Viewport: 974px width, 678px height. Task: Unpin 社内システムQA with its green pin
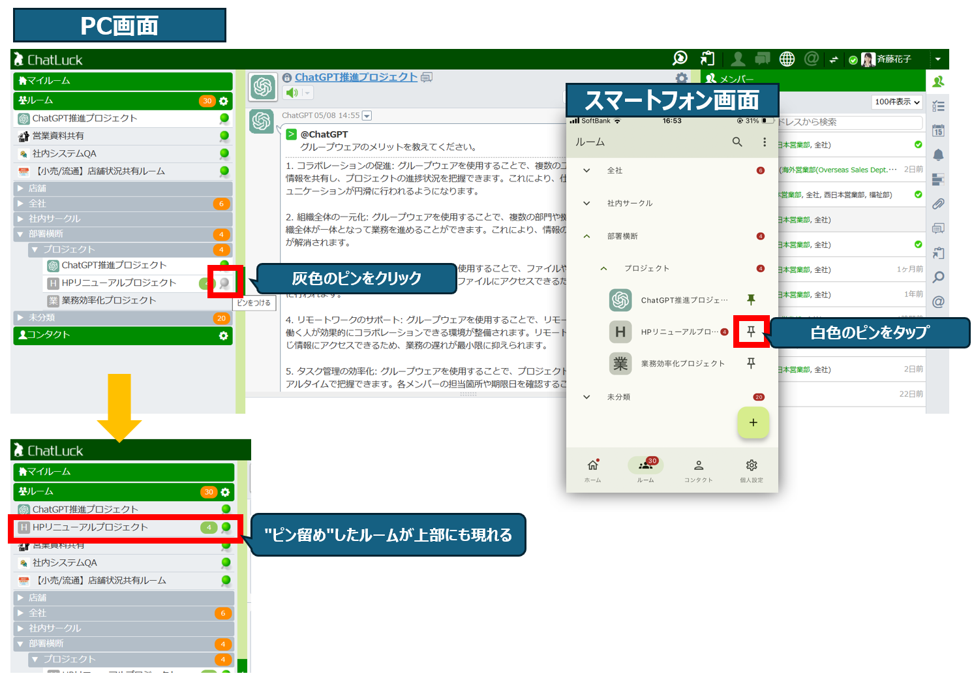pos(224,154)
